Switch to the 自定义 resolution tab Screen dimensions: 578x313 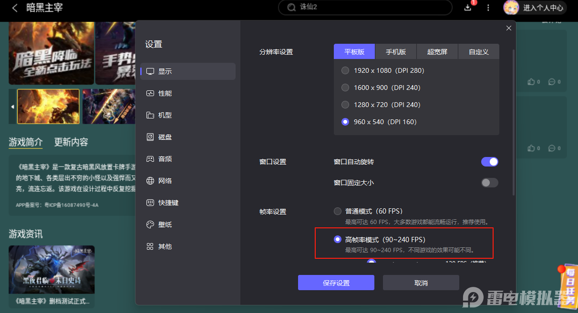(479, 51)
